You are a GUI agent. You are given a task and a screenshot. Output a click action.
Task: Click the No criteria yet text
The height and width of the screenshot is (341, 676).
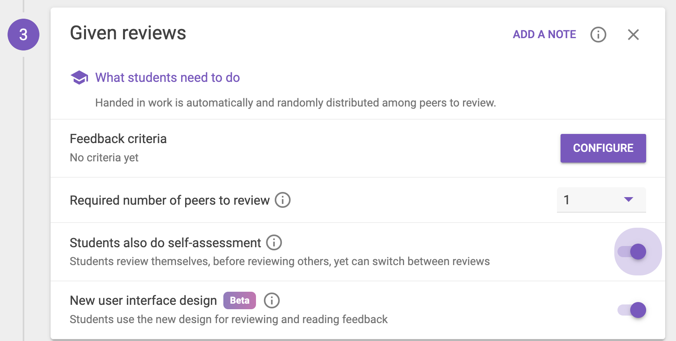(104, 158)
